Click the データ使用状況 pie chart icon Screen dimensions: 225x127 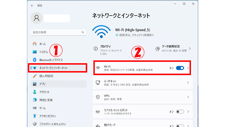157,49
